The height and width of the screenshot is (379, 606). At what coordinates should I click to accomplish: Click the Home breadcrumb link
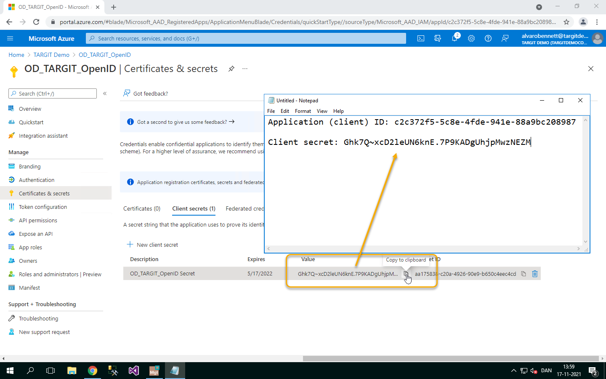click(x=16, y=55)
